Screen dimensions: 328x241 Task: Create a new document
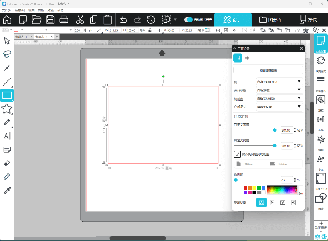point(23,20)
